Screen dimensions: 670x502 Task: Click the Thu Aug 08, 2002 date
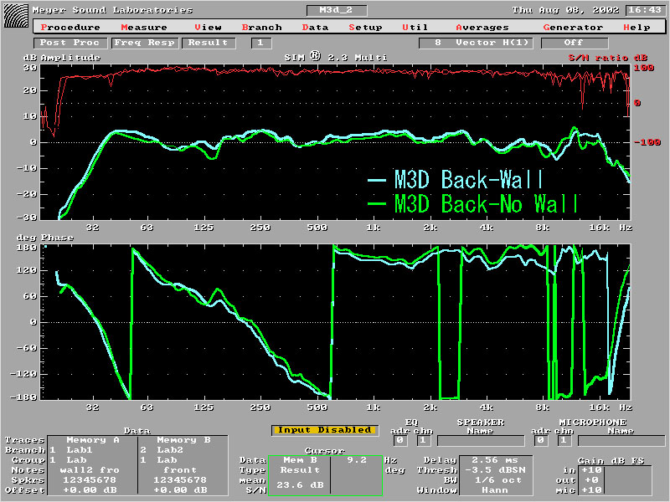566,10
